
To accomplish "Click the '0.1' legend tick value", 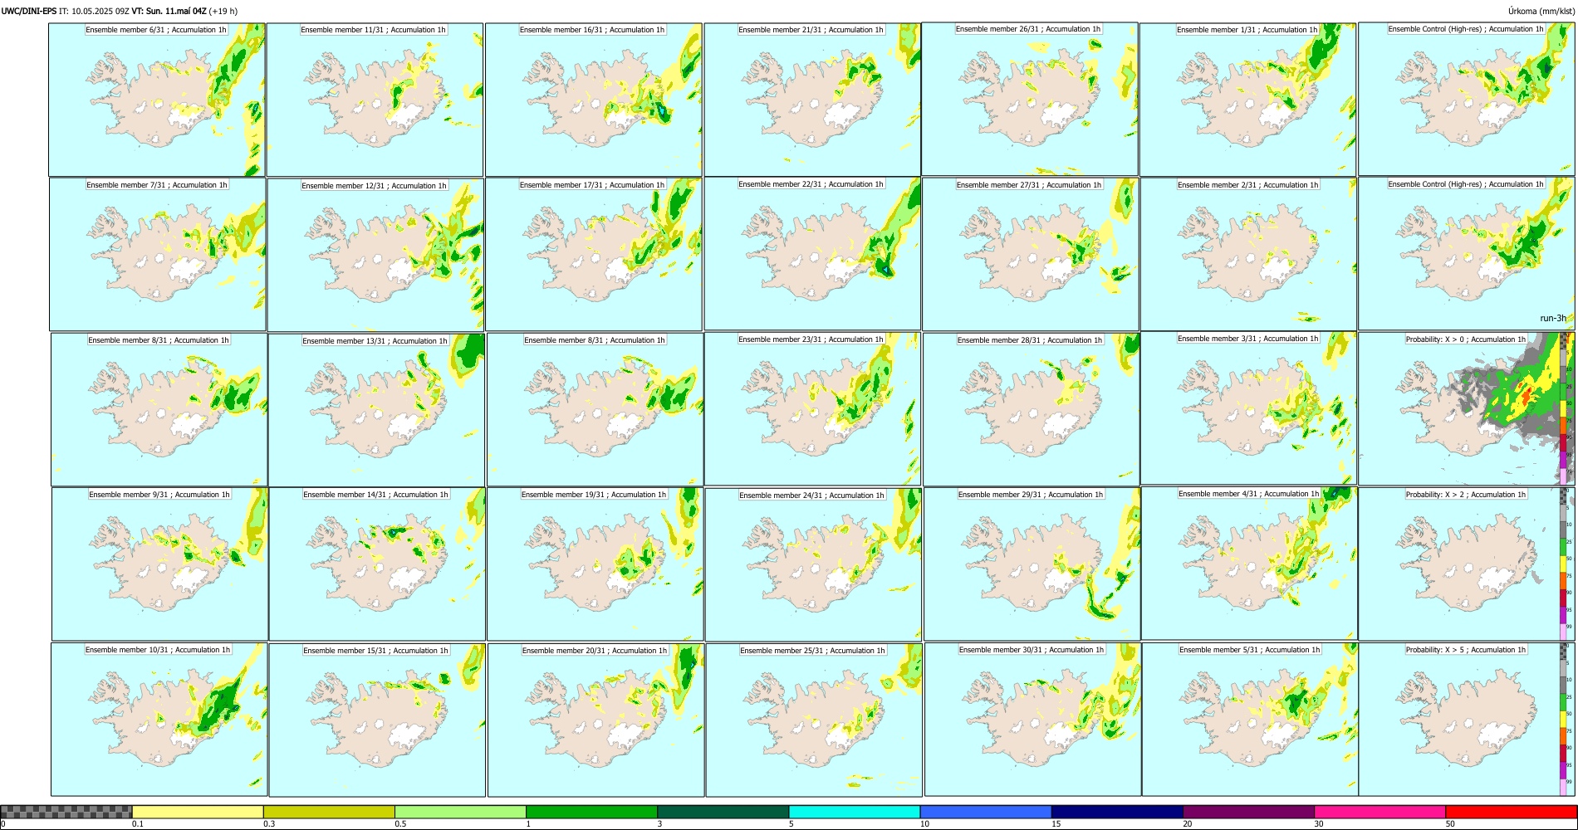I will point(138,824).
